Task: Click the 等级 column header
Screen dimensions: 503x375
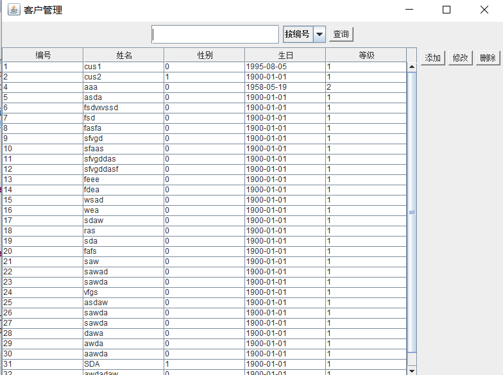Action: 366,55
